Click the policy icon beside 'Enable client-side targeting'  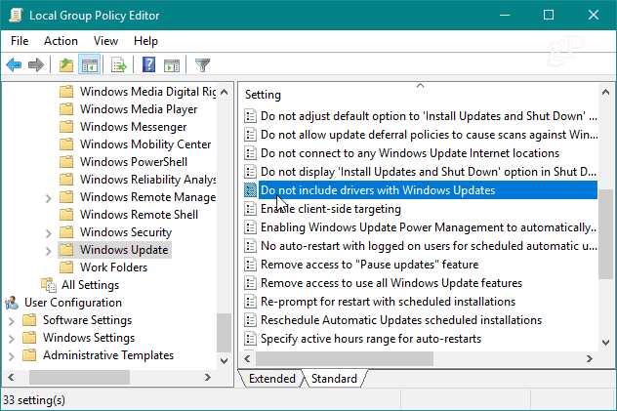[250, 209]
